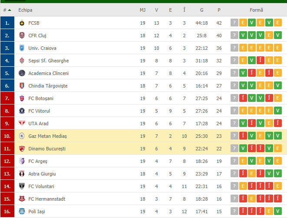Open the Chindia Târgoviște team link
Viewport: 287px width, 218px height.
click(48, 86)
